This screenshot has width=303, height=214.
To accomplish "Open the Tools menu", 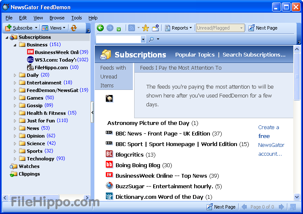I will pyautogui.click(x=77, y=18).
